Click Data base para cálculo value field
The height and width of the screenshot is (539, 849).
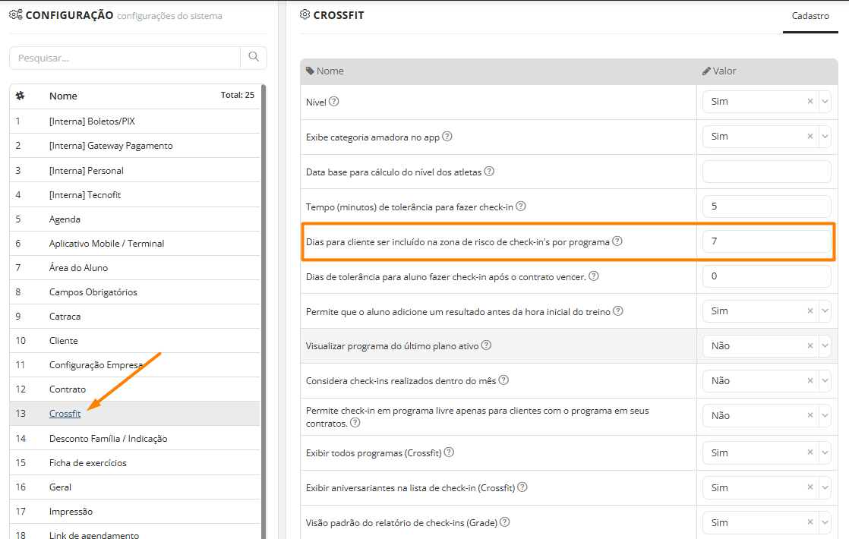pyautogui.click(x=767, y=172)
